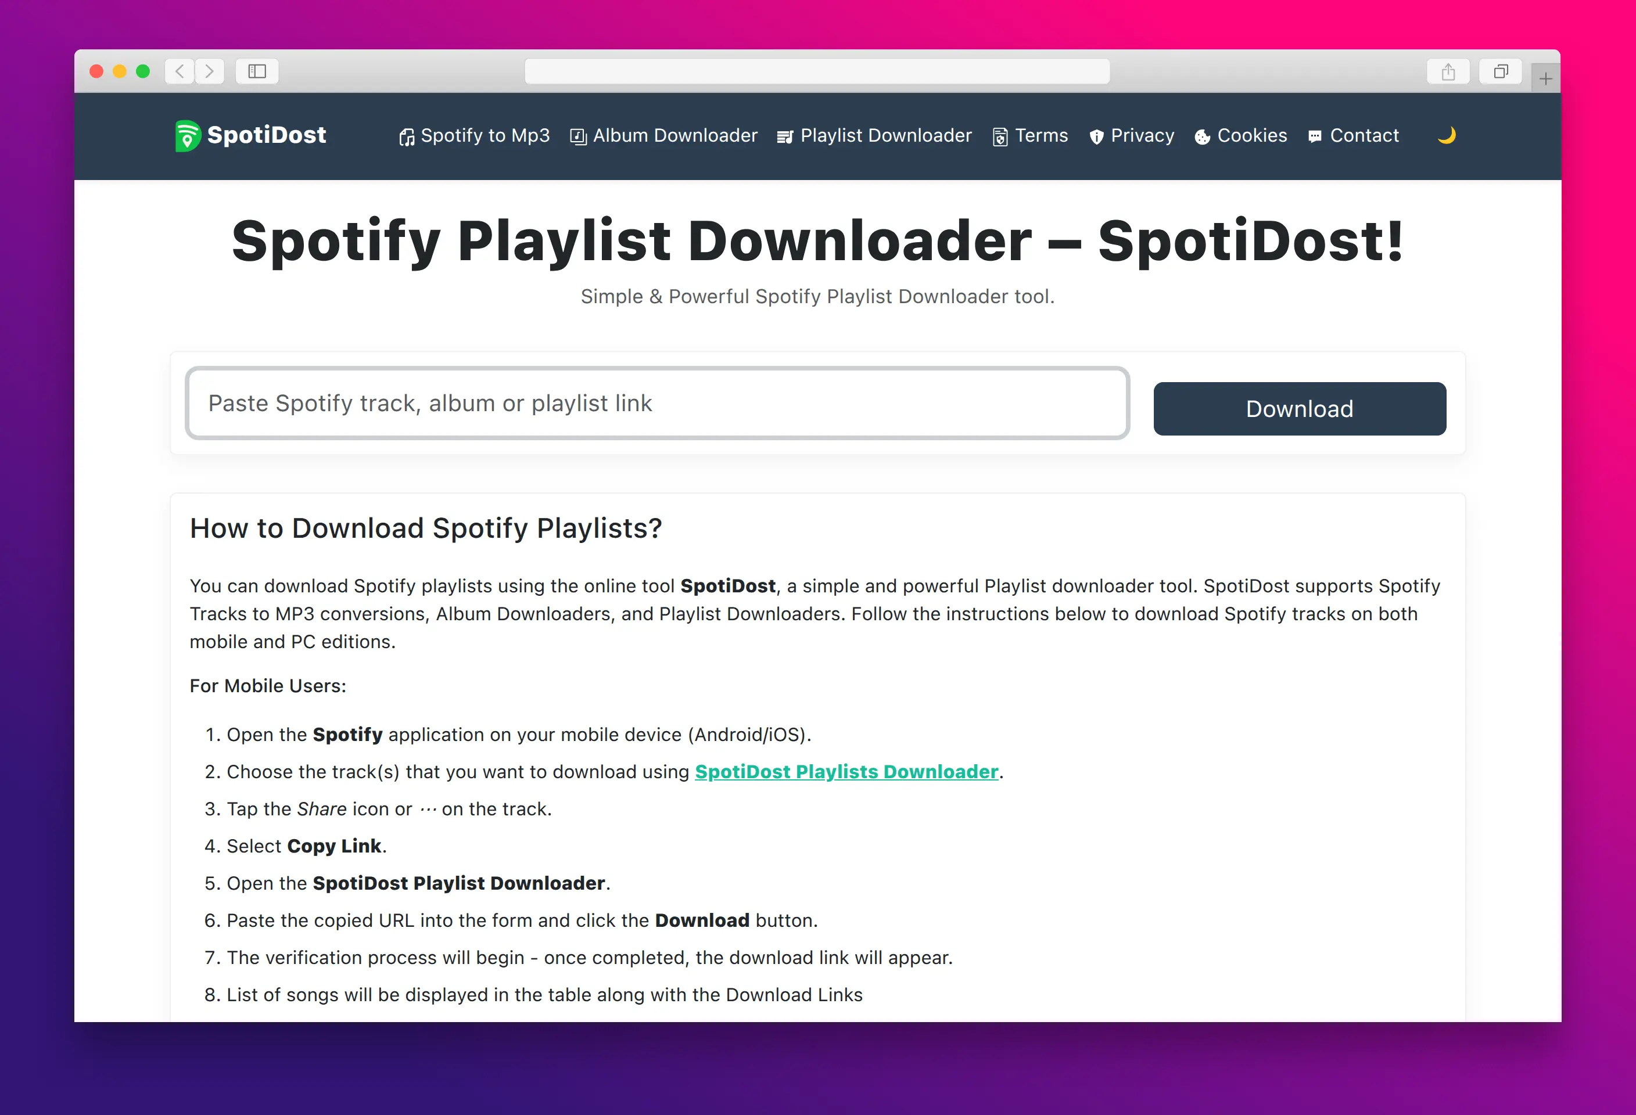Click the Terms document icon

pos(1000,136)
